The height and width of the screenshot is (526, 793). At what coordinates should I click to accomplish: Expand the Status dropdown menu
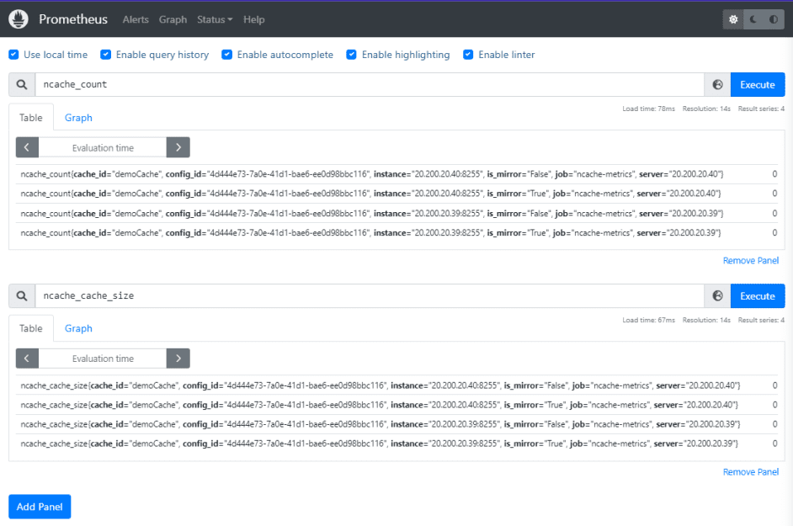coord(215,19)
